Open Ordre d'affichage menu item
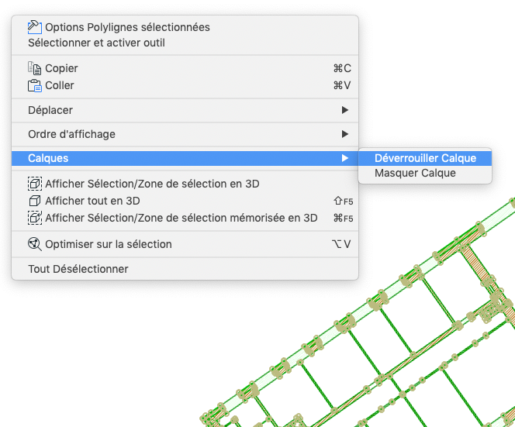The width and height of the screenshot is (515, 427). 185,134
